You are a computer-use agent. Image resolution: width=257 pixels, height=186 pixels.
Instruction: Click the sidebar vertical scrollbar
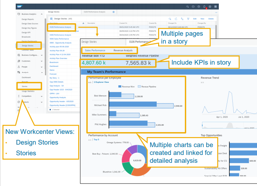(45, 47)
